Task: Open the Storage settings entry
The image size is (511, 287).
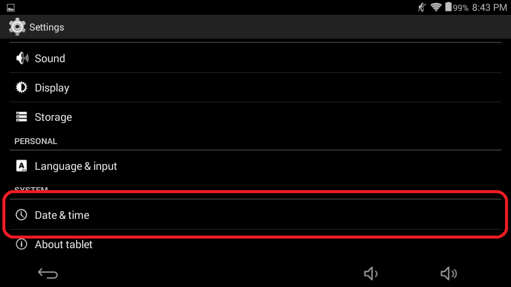Action: click(x=255, y=117)
